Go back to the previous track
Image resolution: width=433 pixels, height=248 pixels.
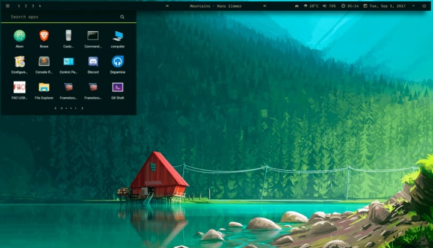167,6
